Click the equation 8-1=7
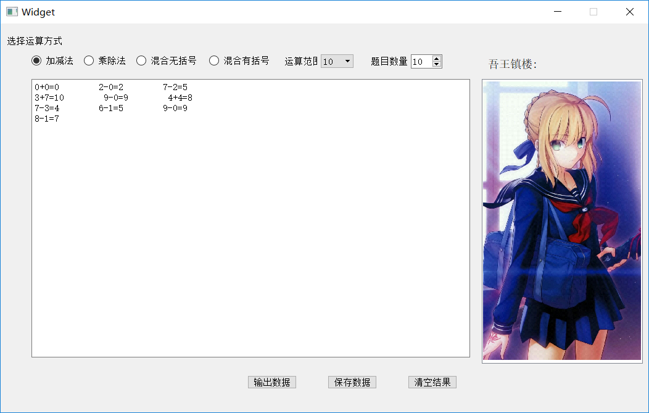This screenshot has height=413, width=649. (x=47, y=119)
